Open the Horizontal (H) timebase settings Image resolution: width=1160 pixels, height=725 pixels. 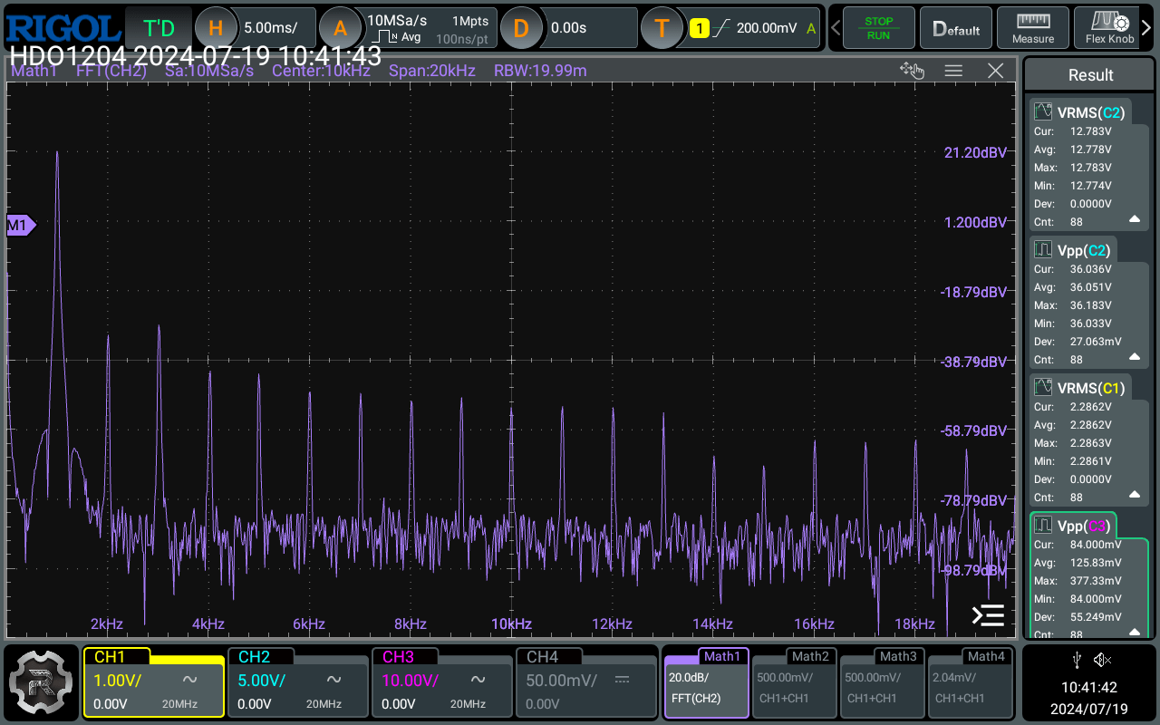click(215, 28)
